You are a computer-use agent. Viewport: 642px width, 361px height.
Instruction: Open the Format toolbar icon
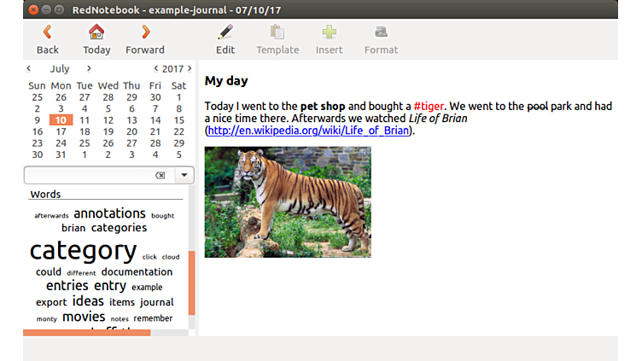pyautogui.click(x=381, y=32)
